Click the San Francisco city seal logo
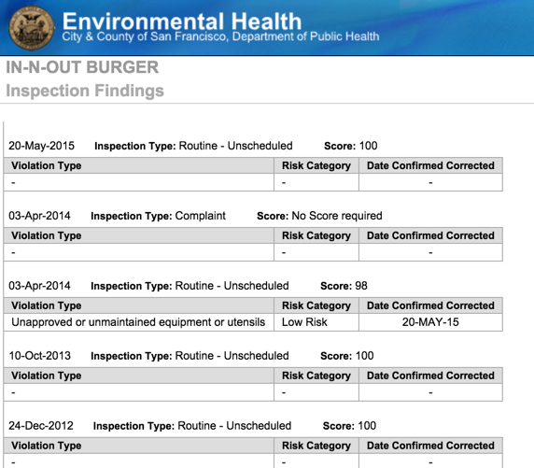534x468 pixels. [32, 28]
